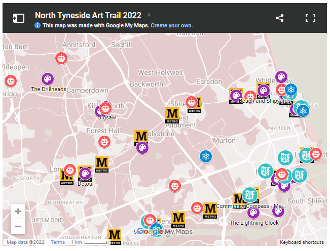Open the map legend sidebar panel
330x251 pixels.
coord(19,18)
